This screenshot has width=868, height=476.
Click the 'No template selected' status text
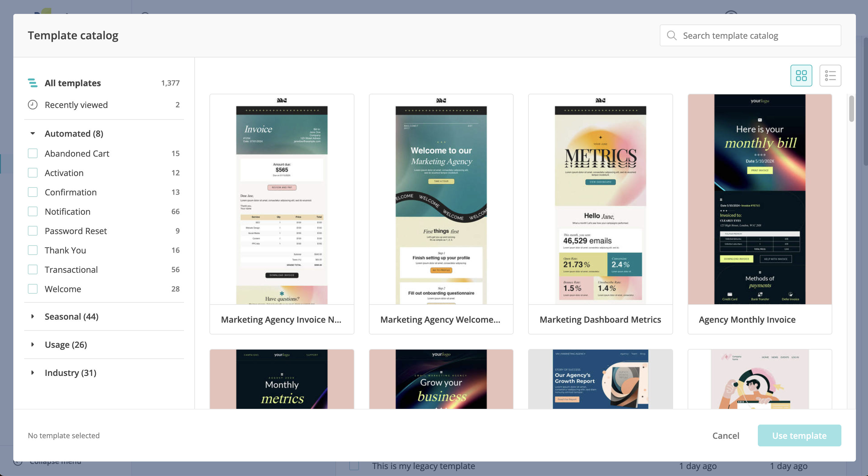(64, 435)
